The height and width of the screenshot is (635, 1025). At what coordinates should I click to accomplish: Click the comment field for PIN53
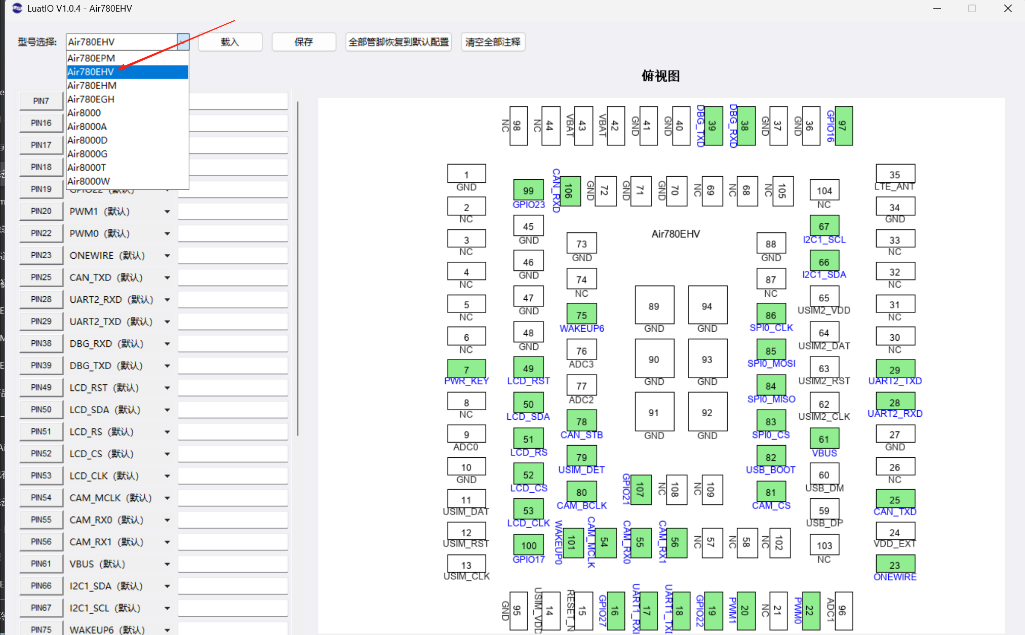click(233, 475)
